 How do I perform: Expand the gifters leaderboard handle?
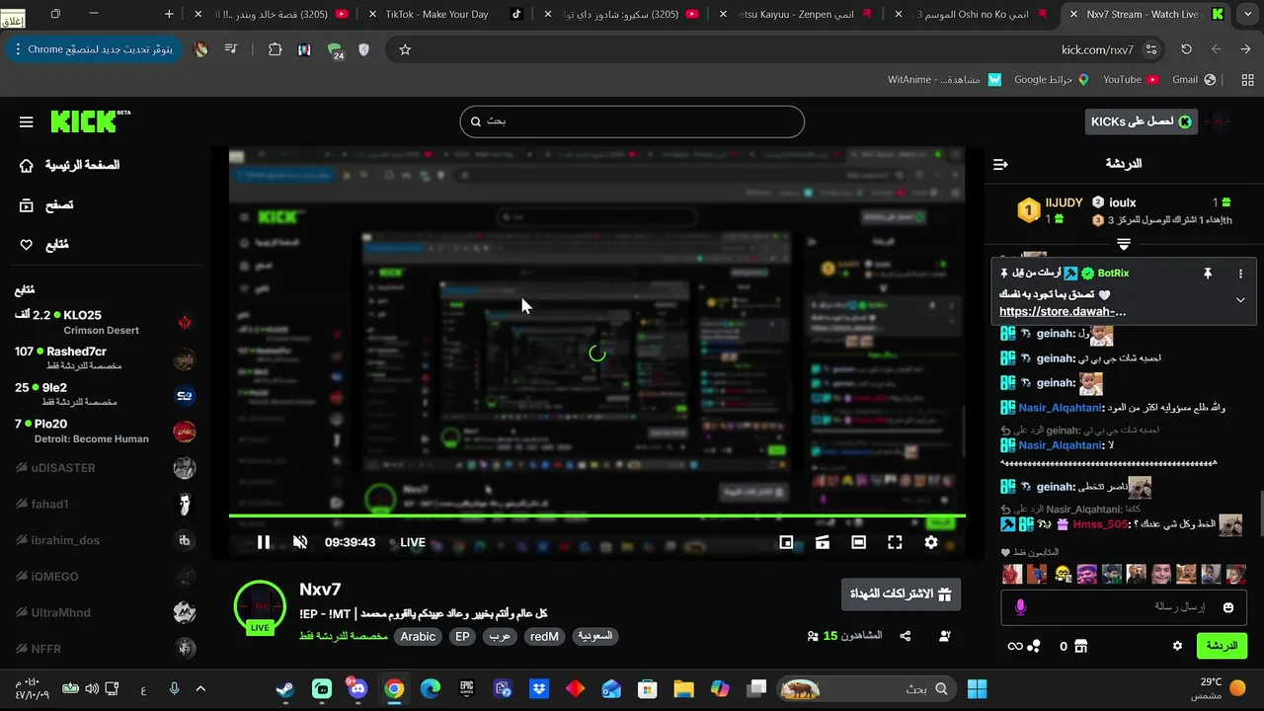[1124, 243]
